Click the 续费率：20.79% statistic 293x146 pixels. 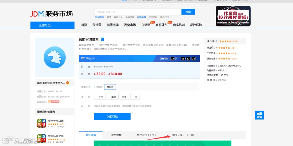(x=216, y=80)
